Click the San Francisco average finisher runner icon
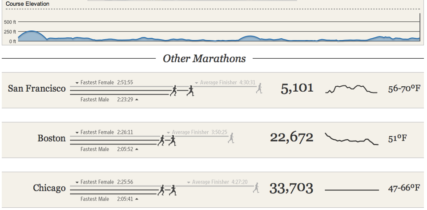Screen dimensions: 427x210 point(259,88)
